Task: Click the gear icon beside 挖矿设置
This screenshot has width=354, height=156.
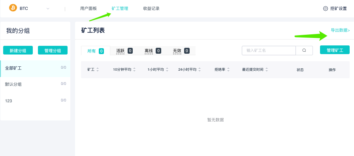Action: tap(325, 9)
